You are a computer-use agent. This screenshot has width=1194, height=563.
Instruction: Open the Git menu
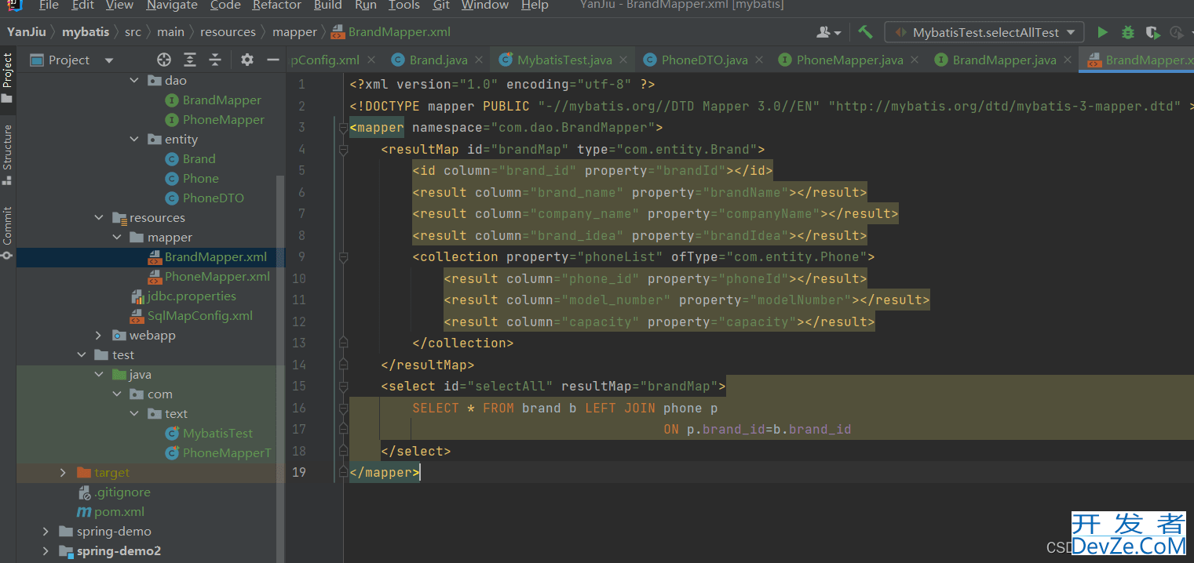(x=441, y=5)
